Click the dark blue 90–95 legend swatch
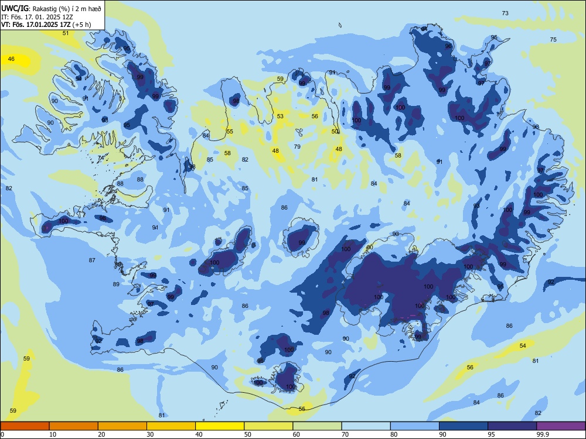The height and width of the screenshot is (439, 586). [x=464, y=426]
